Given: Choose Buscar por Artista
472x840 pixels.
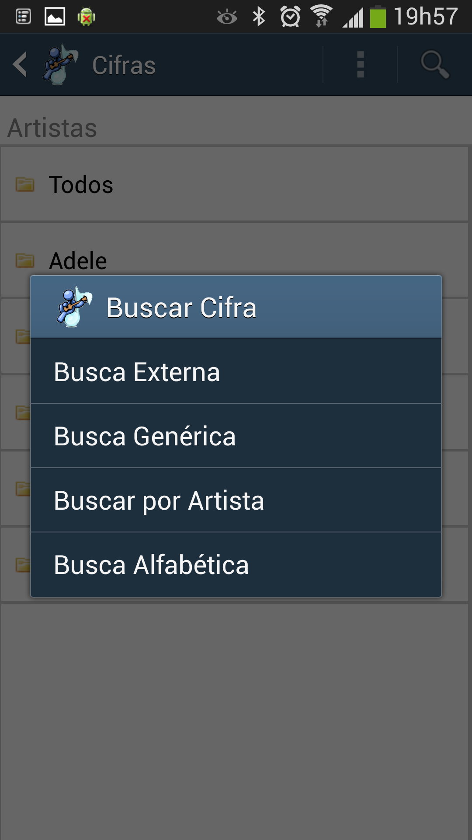Looking at the screenshot, I should [236, 500].
